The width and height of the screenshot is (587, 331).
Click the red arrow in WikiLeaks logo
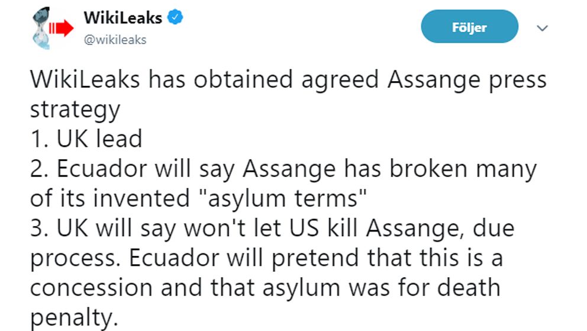click(x=60, y=28)
